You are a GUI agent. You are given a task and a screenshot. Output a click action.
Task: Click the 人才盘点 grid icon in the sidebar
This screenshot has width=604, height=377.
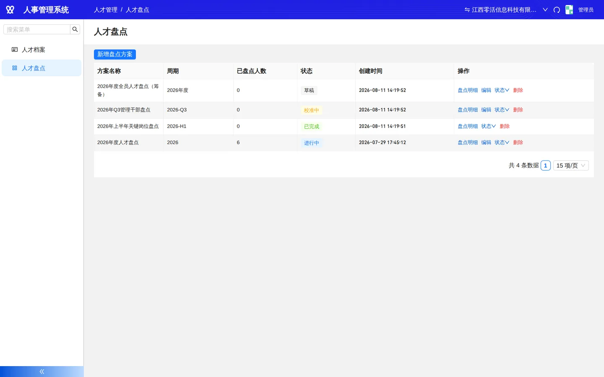tap(15, 68)
